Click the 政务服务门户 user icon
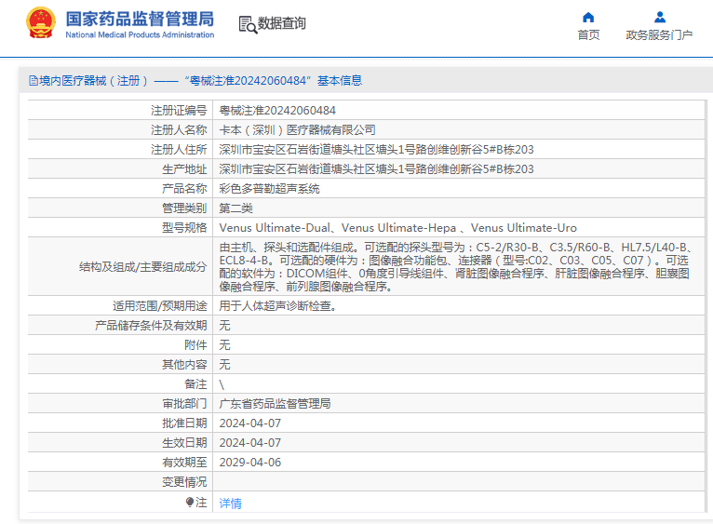 pyautogui.click(x=660, y=18)
